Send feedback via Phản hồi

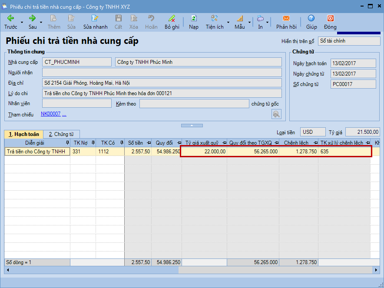(x=286, y=22)
